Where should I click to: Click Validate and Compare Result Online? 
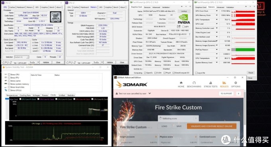(x=212, y=126)
